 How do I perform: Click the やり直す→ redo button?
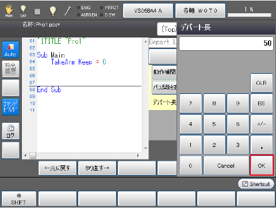click(97, 168)
